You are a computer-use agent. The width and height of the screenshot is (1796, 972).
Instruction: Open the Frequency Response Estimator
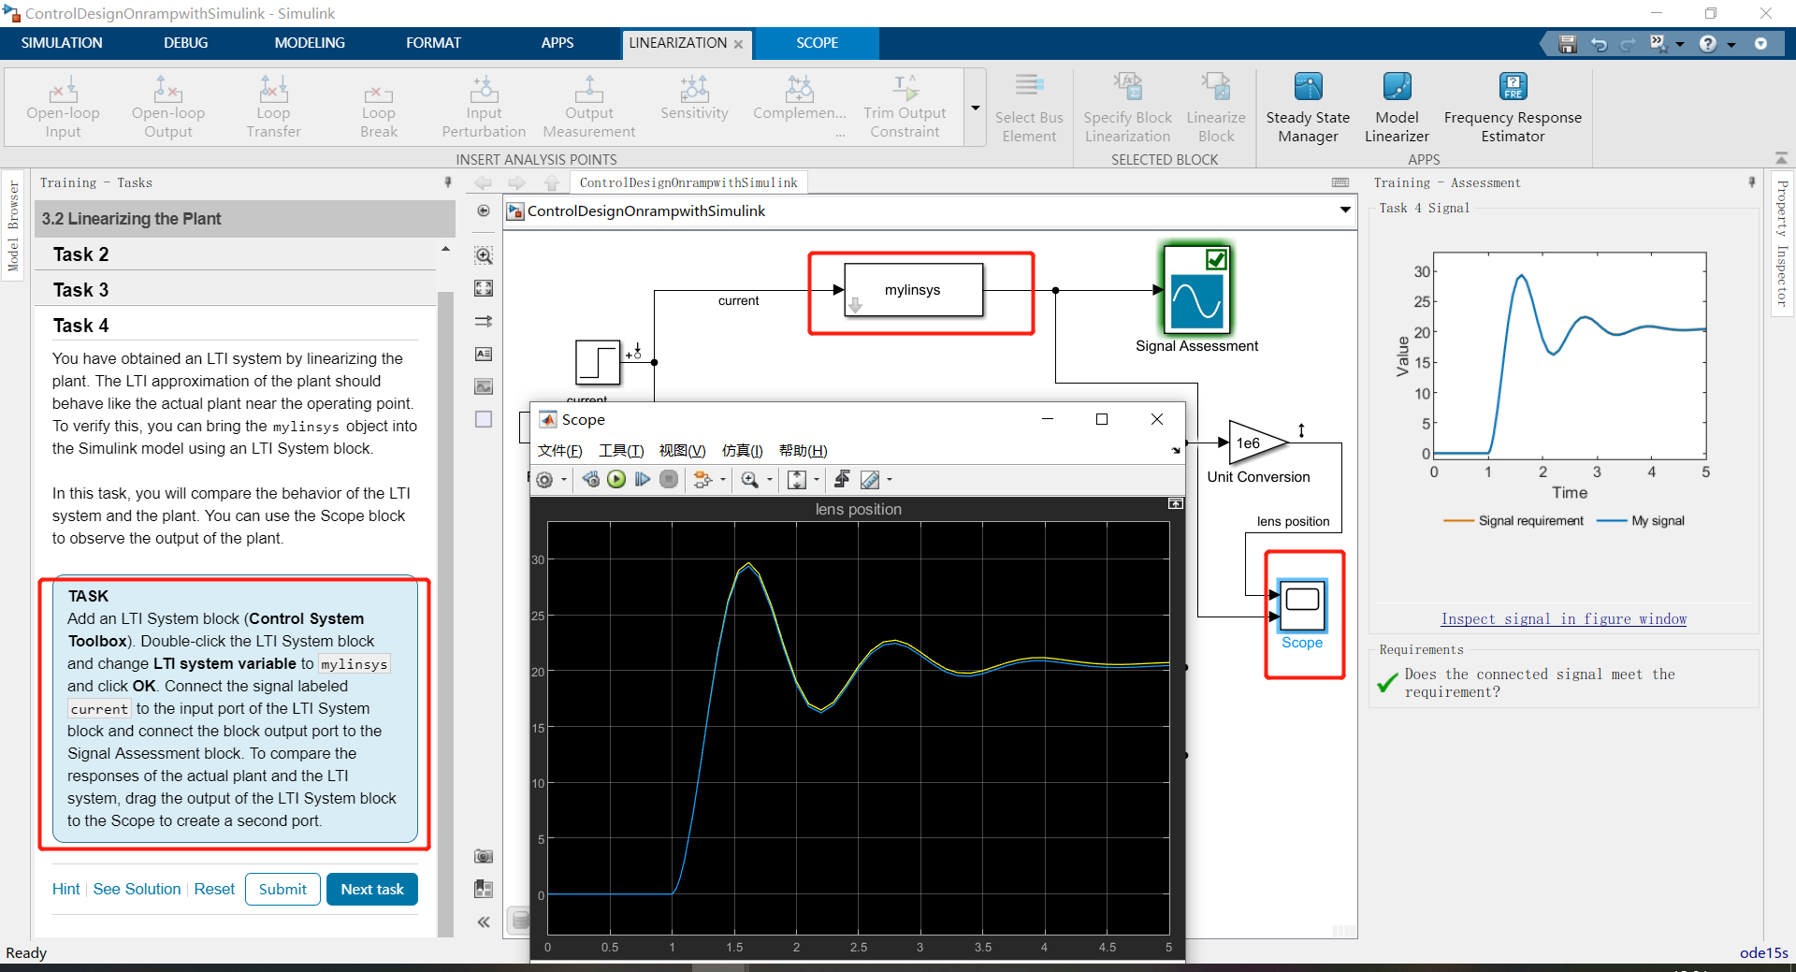pos(1512,106)
